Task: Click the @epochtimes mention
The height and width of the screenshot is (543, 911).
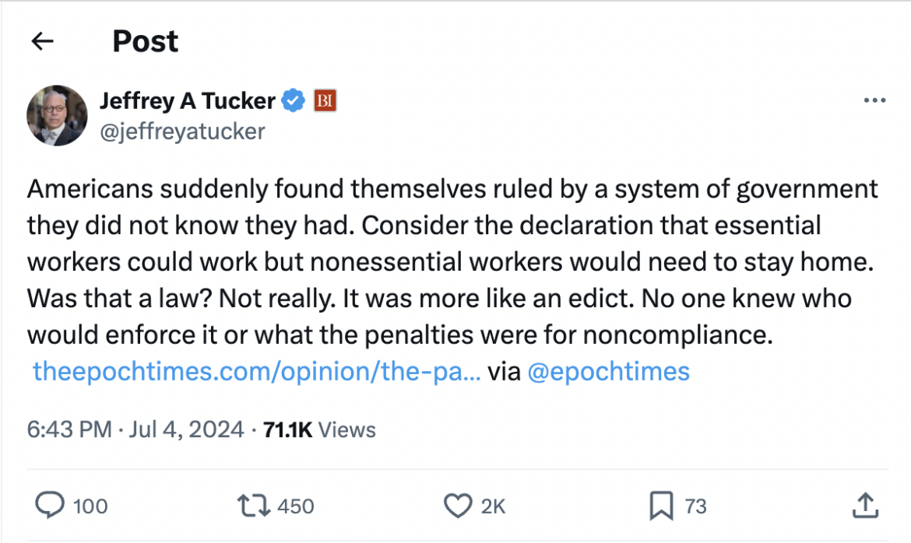Action: pos(608,372)
